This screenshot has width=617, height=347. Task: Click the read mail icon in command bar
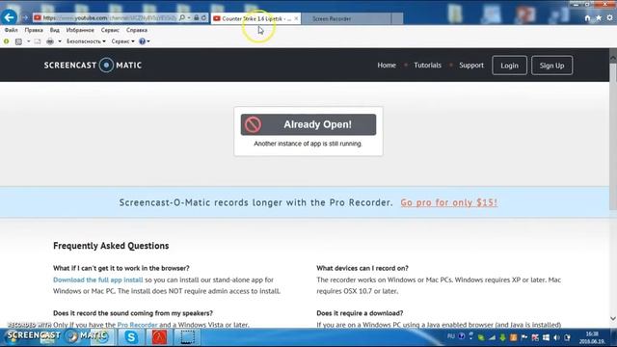(38, 41)
